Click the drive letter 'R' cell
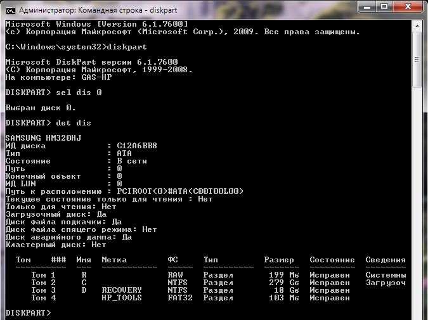 (x=84, y=275)
